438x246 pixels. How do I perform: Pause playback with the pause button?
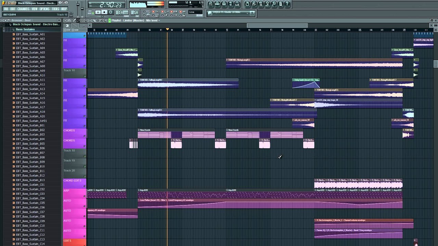[98, 12]
